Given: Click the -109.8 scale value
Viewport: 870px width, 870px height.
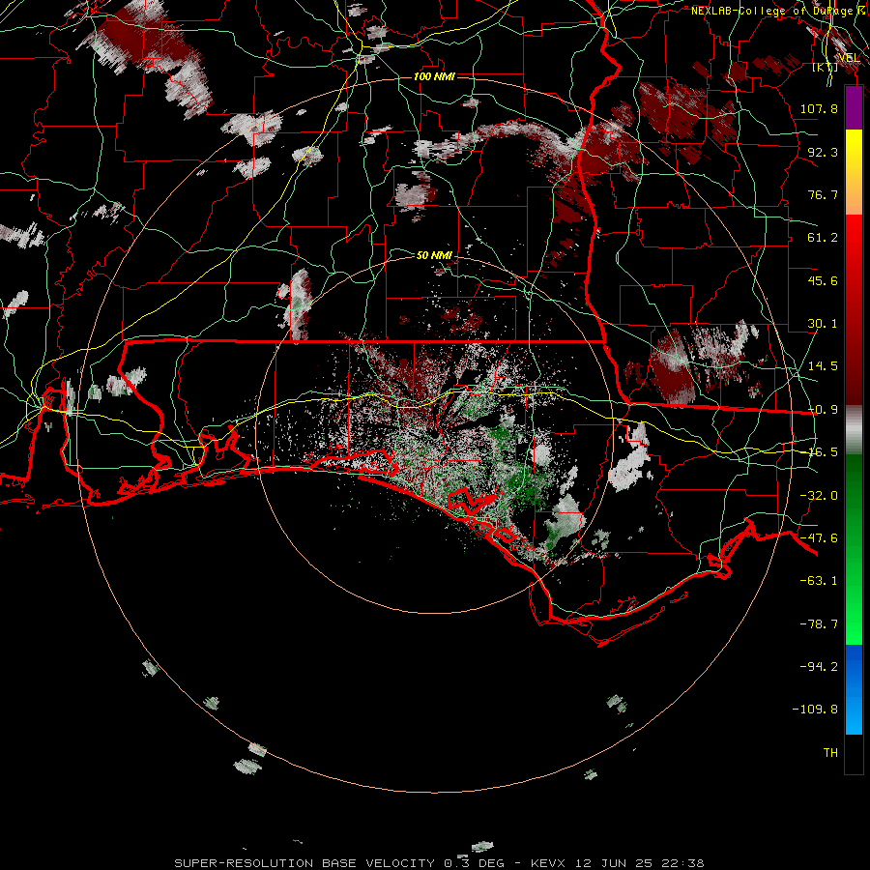Looking at the screenshot, I should point(815,710).
